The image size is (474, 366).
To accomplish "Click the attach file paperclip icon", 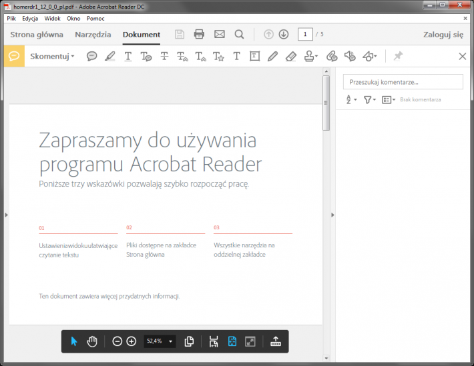I will 332,56.
